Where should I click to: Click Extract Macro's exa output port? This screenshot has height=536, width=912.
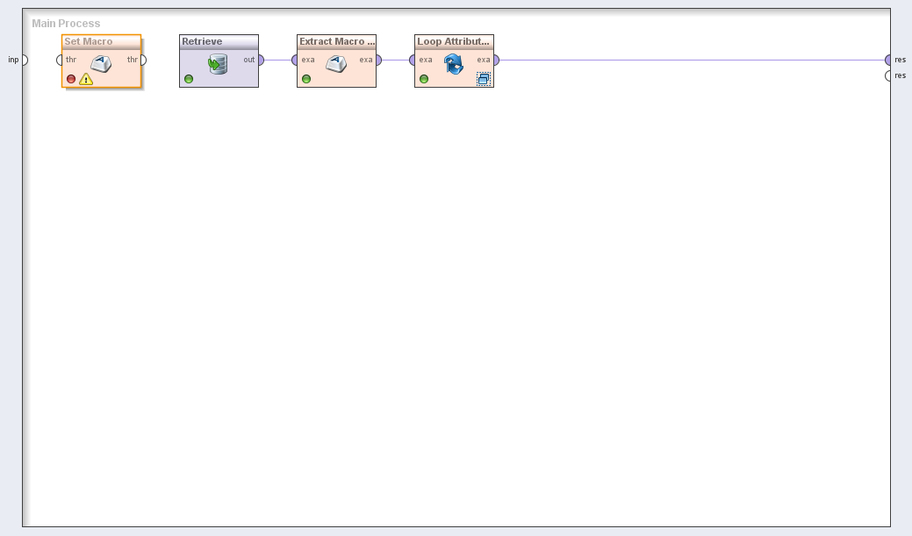coord(377,60)
